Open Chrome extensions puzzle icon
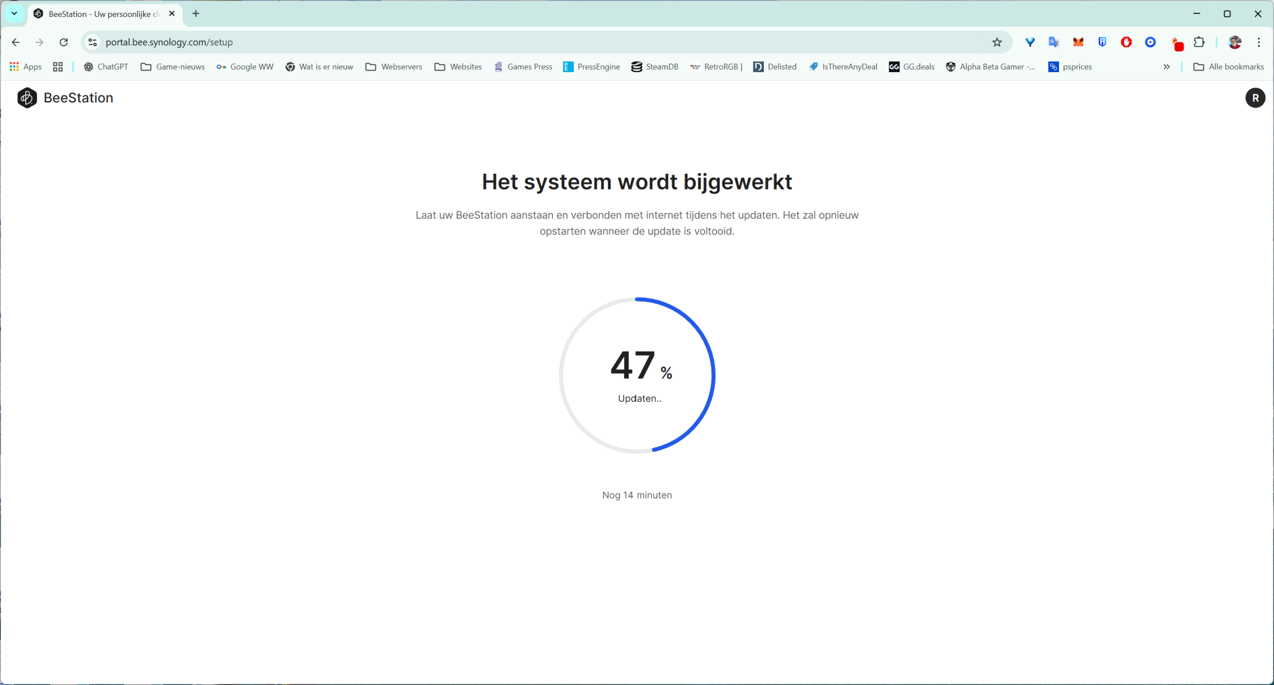 pyautogui.click(x=1199, y=42)
